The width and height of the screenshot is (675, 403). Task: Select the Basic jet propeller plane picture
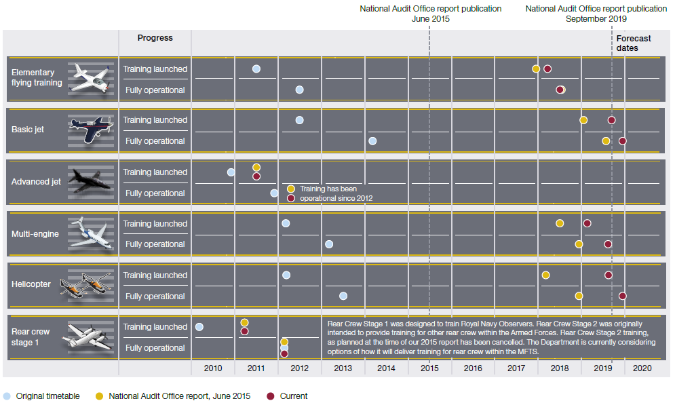click(x=91, y=130)
